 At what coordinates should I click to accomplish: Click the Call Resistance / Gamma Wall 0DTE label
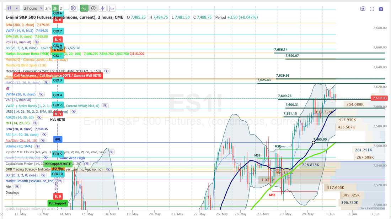pos(57,75)
